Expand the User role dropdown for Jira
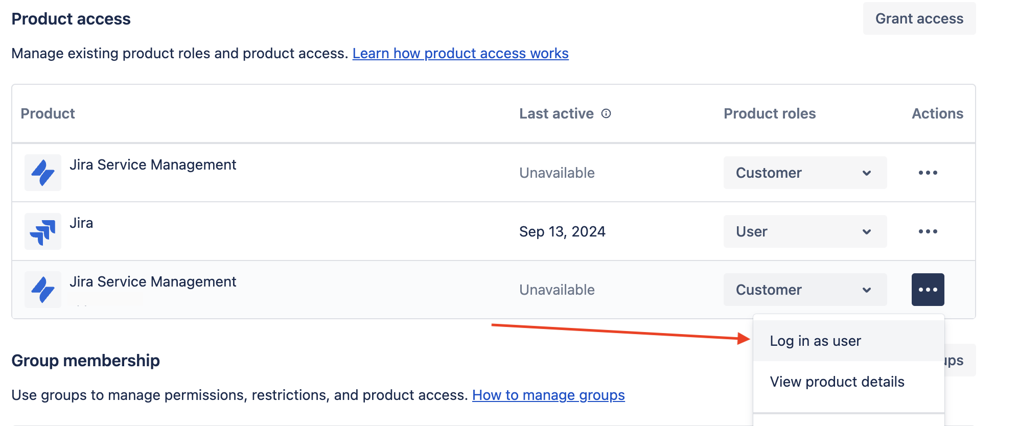Viewport: 1018px width, 426px height. tap(805, 231)
